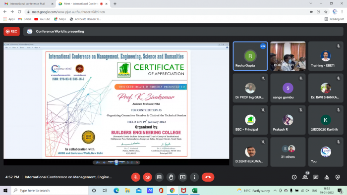Open host controls shield icon
The width and height of the screenshot is (347, 195).
coord(338,177)
